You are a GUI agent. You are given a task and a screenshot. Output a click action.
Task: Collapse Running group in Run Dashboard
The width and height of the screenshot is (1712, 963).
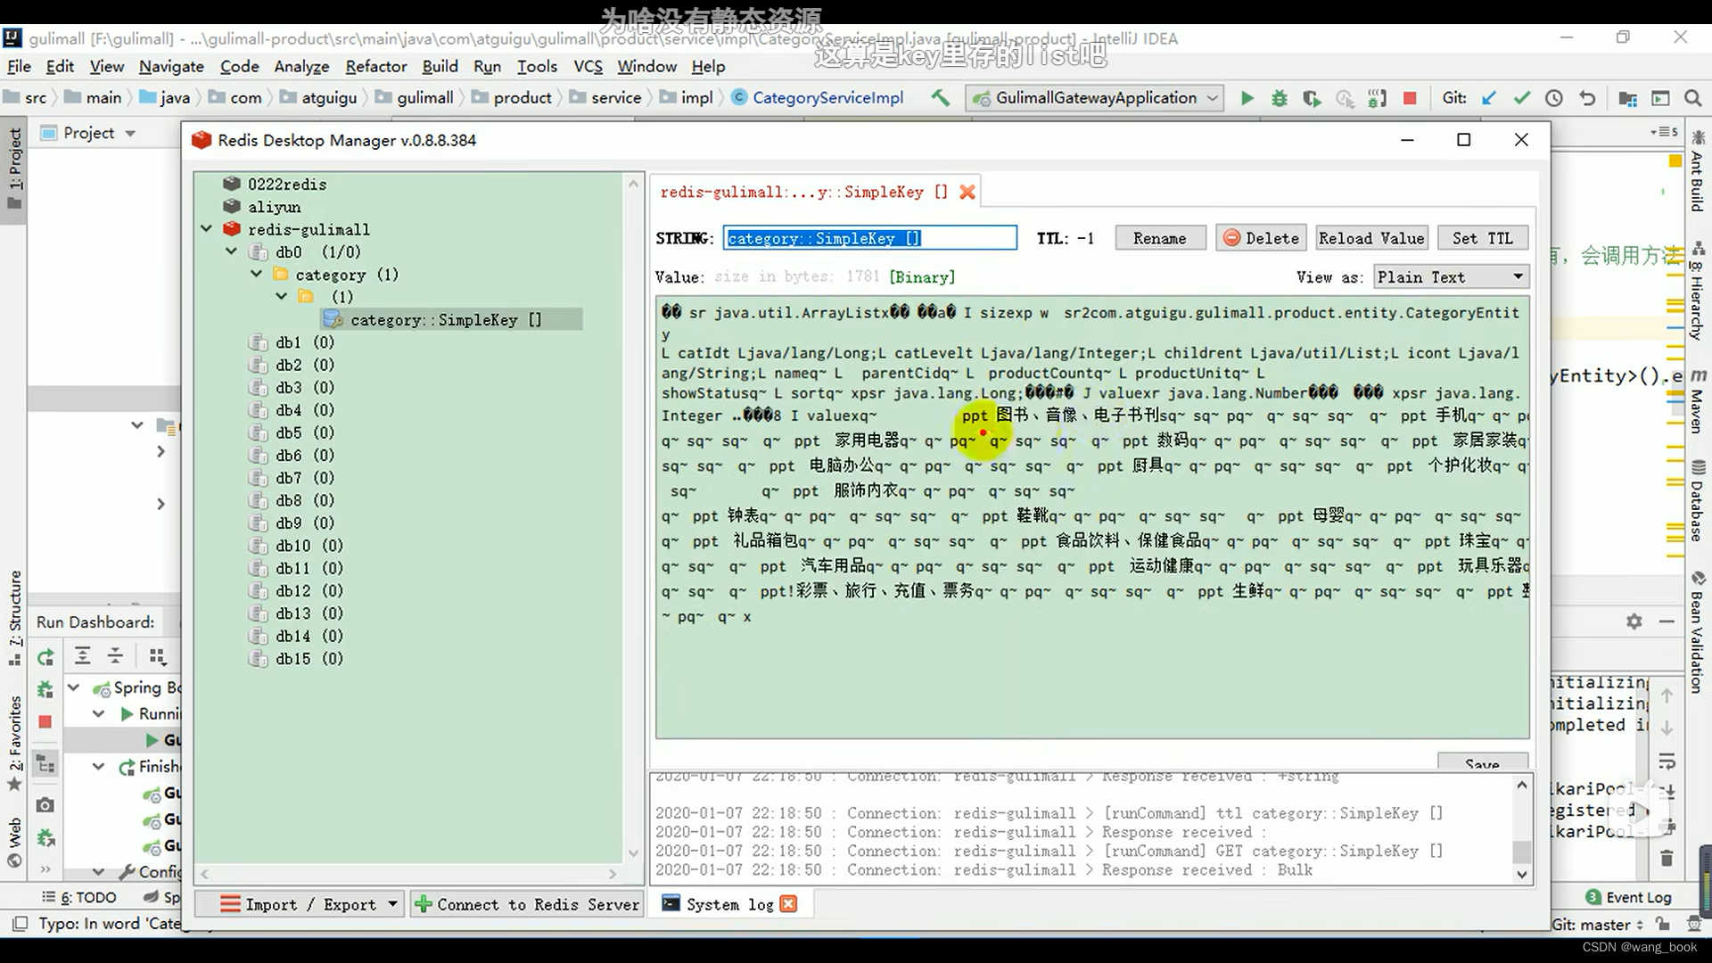(99, 713)
